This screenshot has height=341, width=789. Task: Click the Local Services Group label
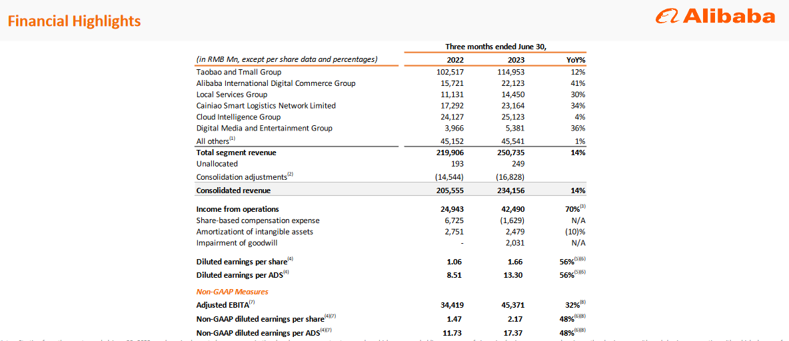tap(232, 95)
